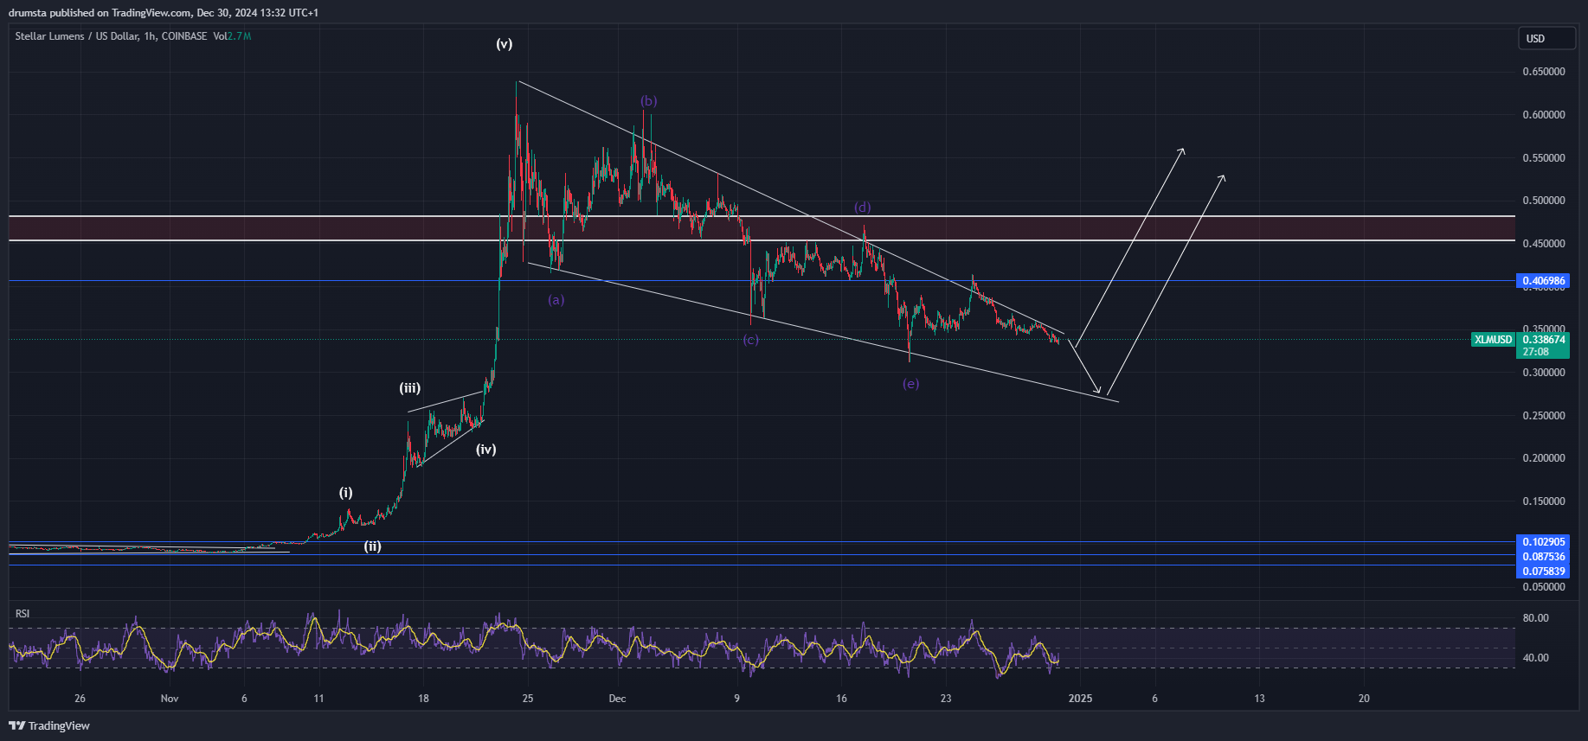
Task: Select the wave (iii) label
Action: 409,388
